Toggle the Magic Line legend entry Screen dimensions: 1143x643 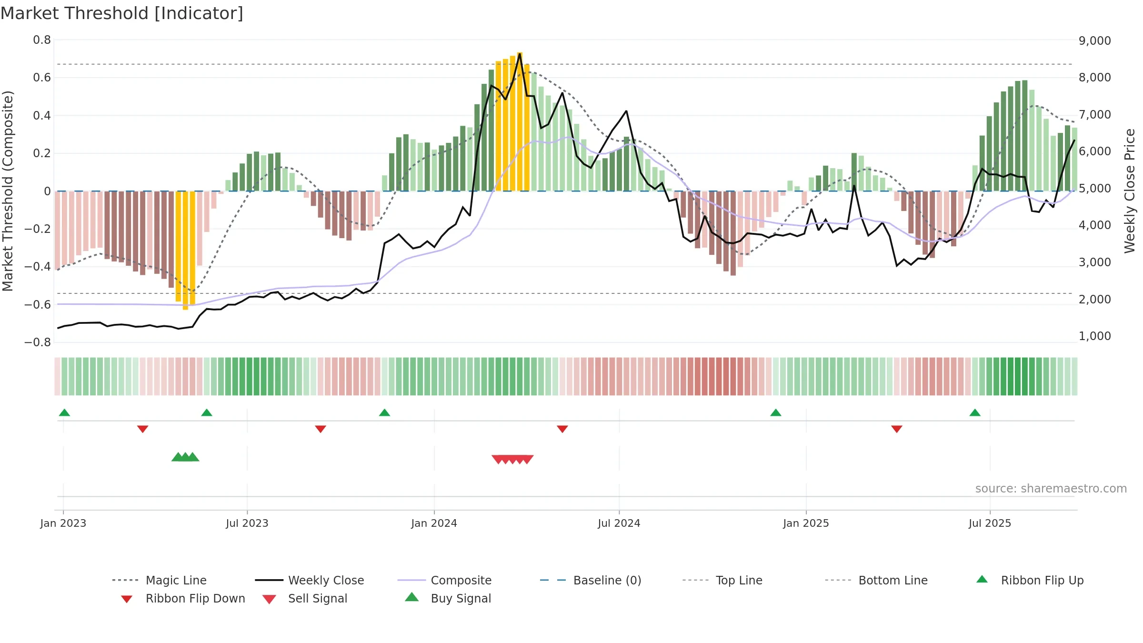click(x=159, y=580)
